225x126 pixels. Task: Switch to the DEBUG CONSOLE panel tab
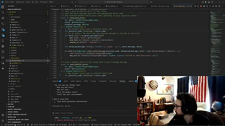76,81
